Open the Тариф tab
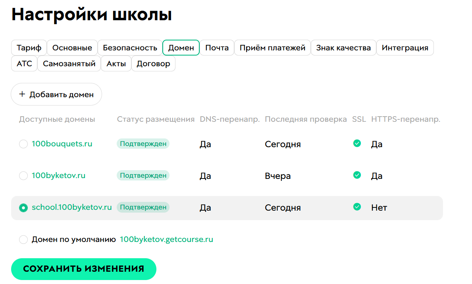Screen dimensions: 472x284 pyautogui.click(x=29, y=48)
